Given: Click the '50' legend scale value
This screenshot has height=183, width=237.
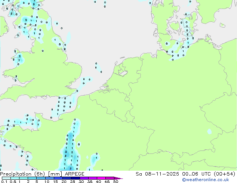Looking at the screenshot, I should point(116,182).
